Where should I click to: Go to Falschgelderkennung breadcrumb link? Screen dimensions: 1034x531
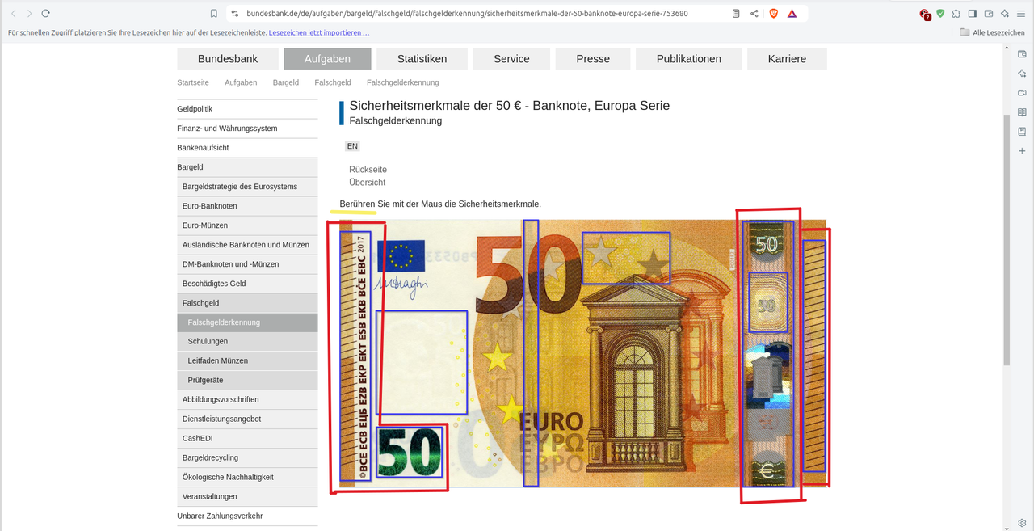pyautogui.click(x=402, y=82)
